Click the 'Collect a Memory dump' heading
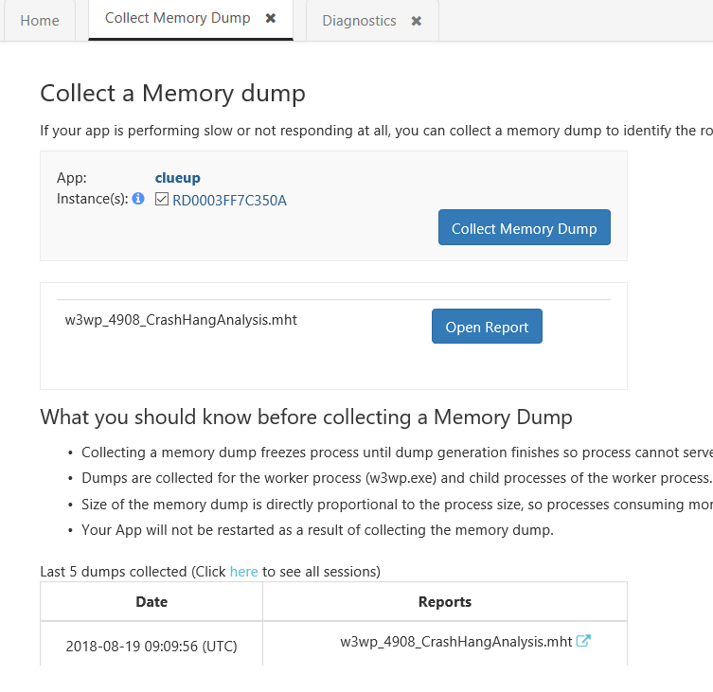 click(172, 93)
